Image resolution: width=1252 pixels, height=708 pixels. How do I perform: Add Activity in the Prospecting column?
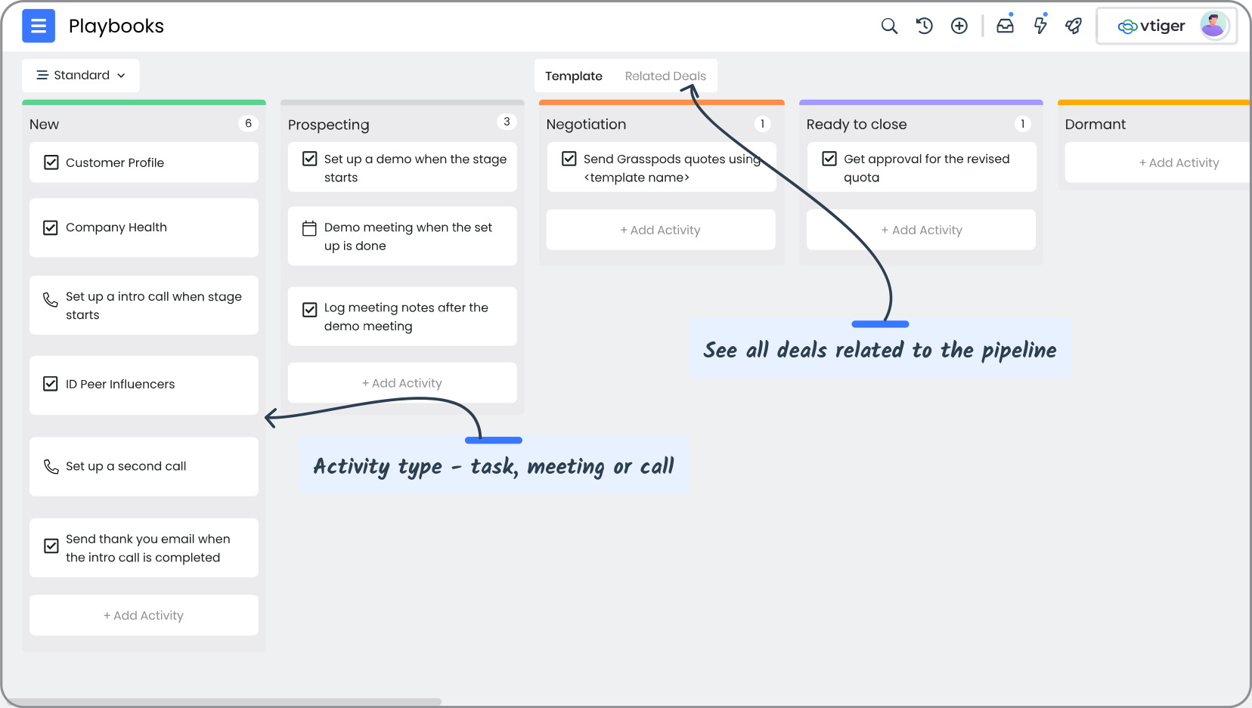point(402,383)
